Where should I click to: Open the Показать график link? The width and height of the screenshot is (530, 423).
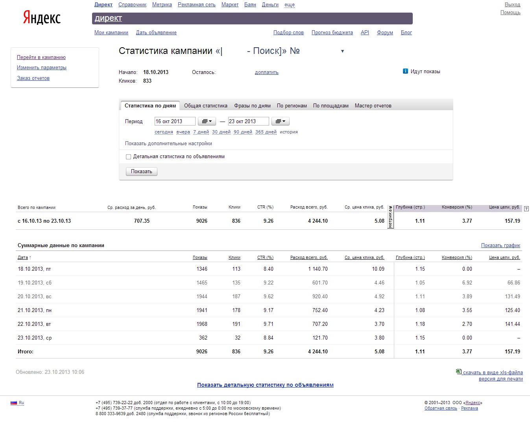(500, 245)
